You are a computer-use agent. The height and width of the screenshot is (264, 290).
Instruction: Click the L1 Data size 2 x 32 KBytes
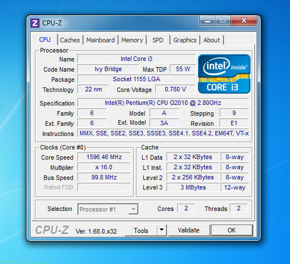(x=193, y=157)
